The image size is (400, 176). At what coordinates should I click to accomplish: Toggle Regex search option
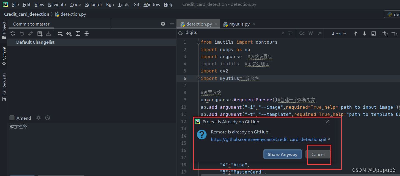pos(319,33)
